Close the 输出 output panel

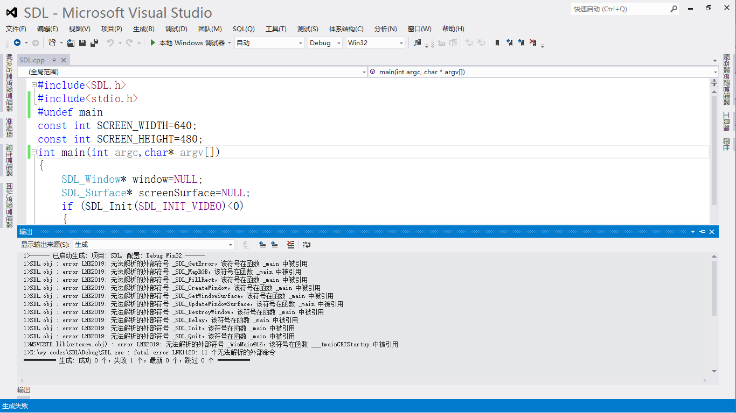coord(712,232)
